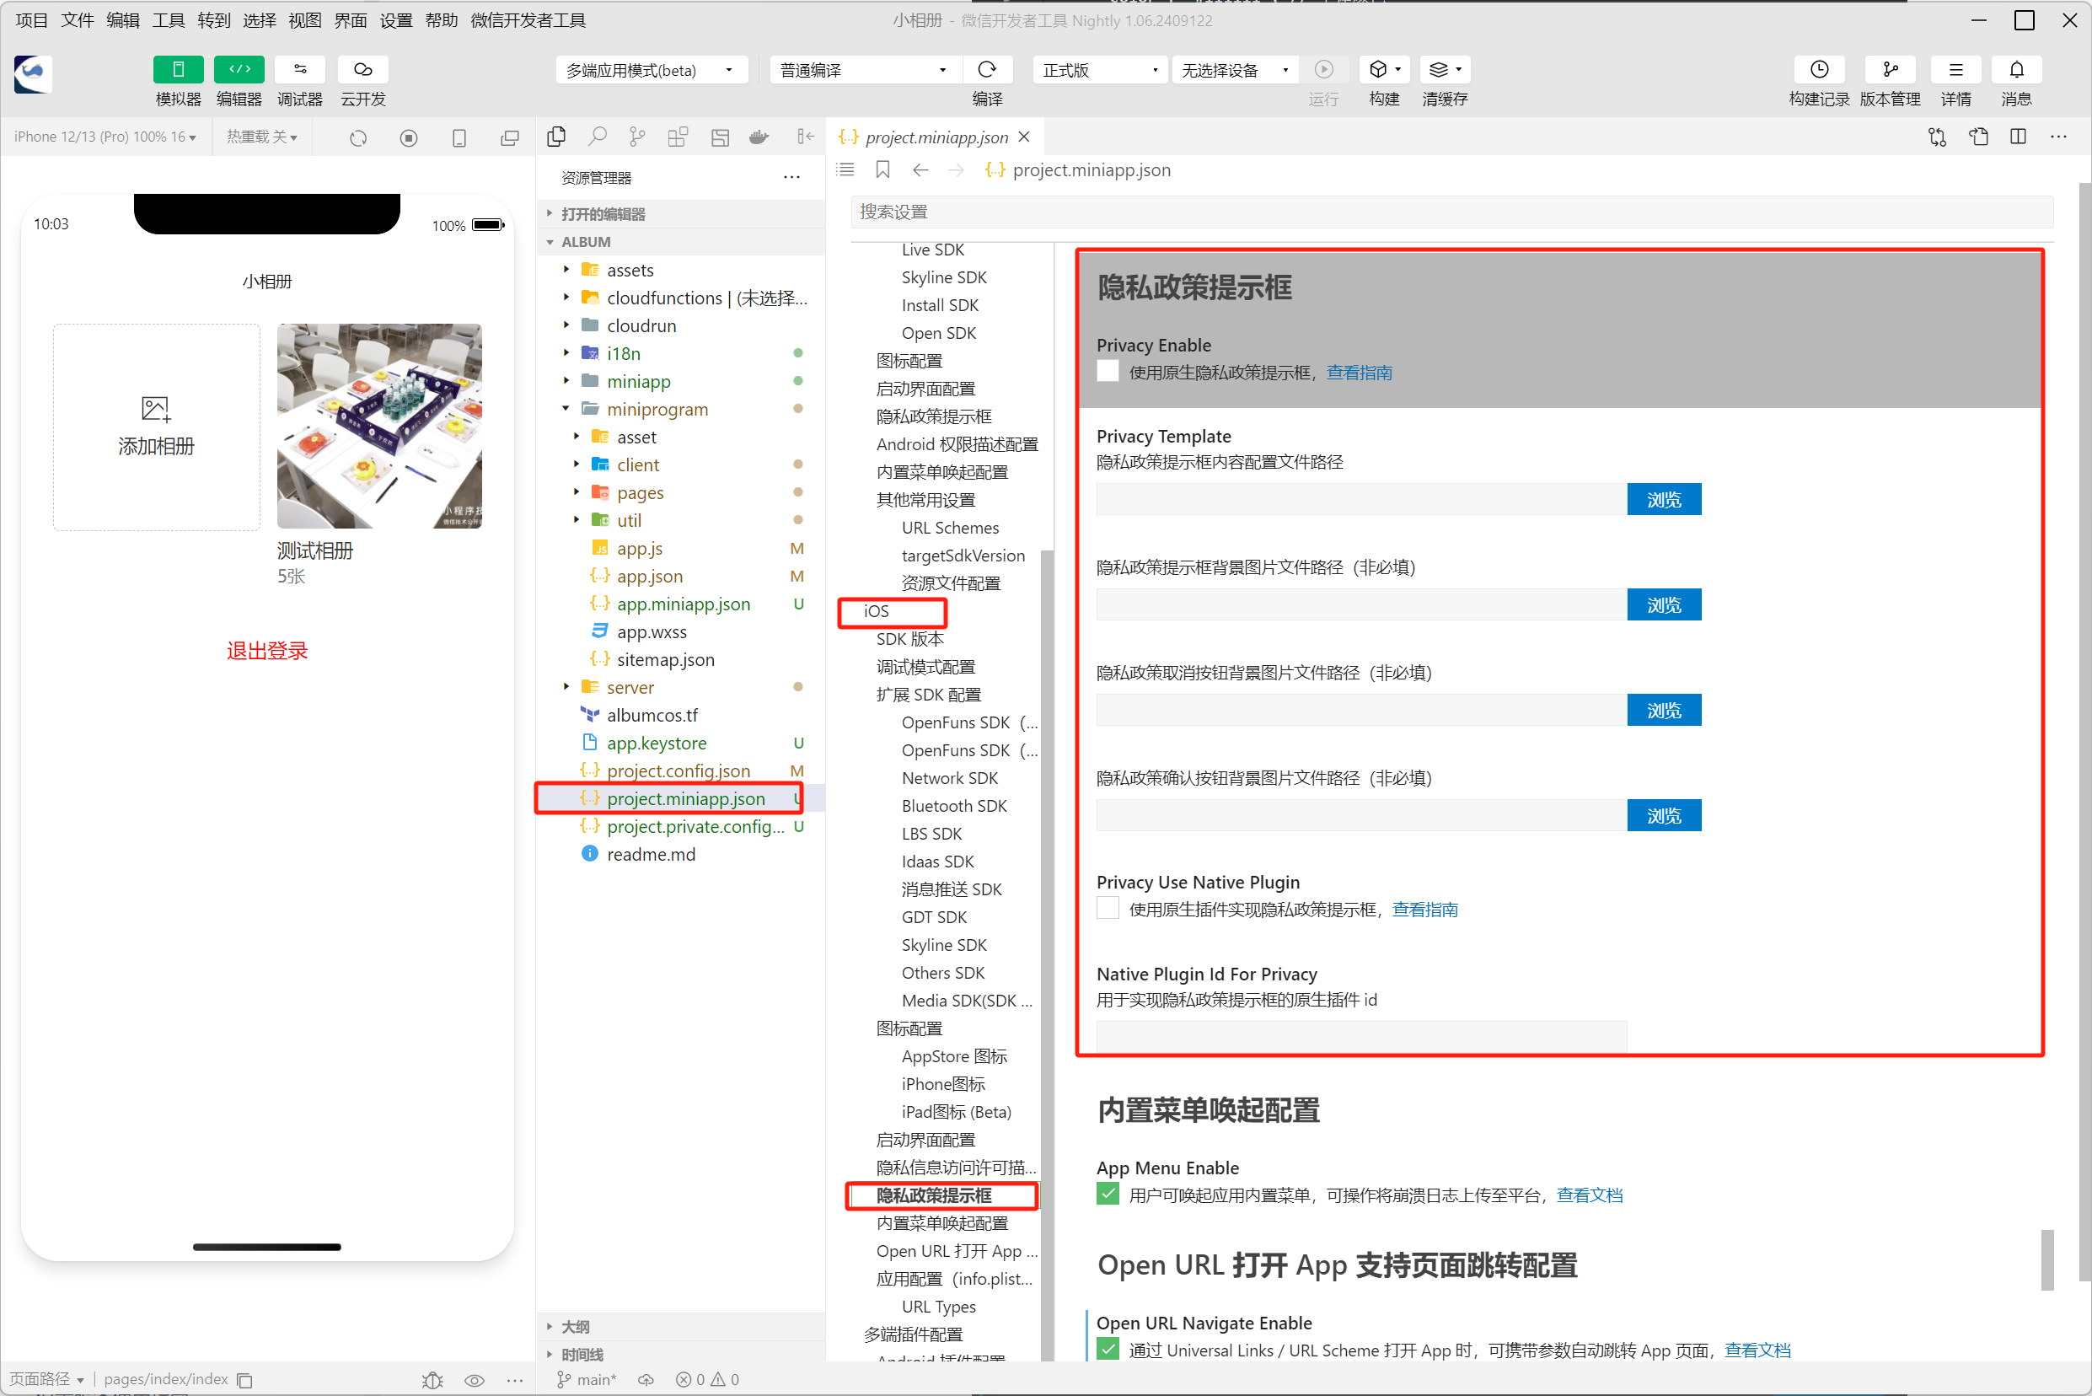2092x1396 pixels.
Task: Check the Privacy Use Native Plugin box
Action: point(1108,908)
